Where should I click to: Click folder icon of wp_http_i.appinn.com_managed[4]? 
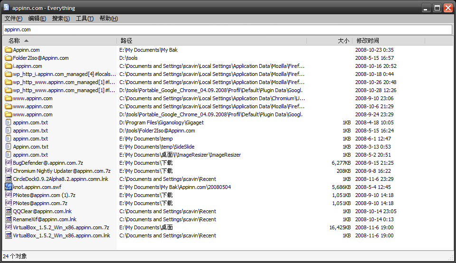[9, 74]
